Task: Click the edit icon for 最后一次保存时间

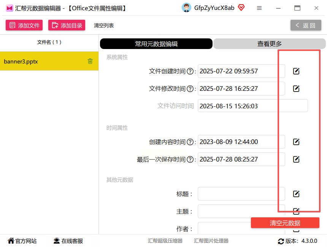Action: [296, 159]
